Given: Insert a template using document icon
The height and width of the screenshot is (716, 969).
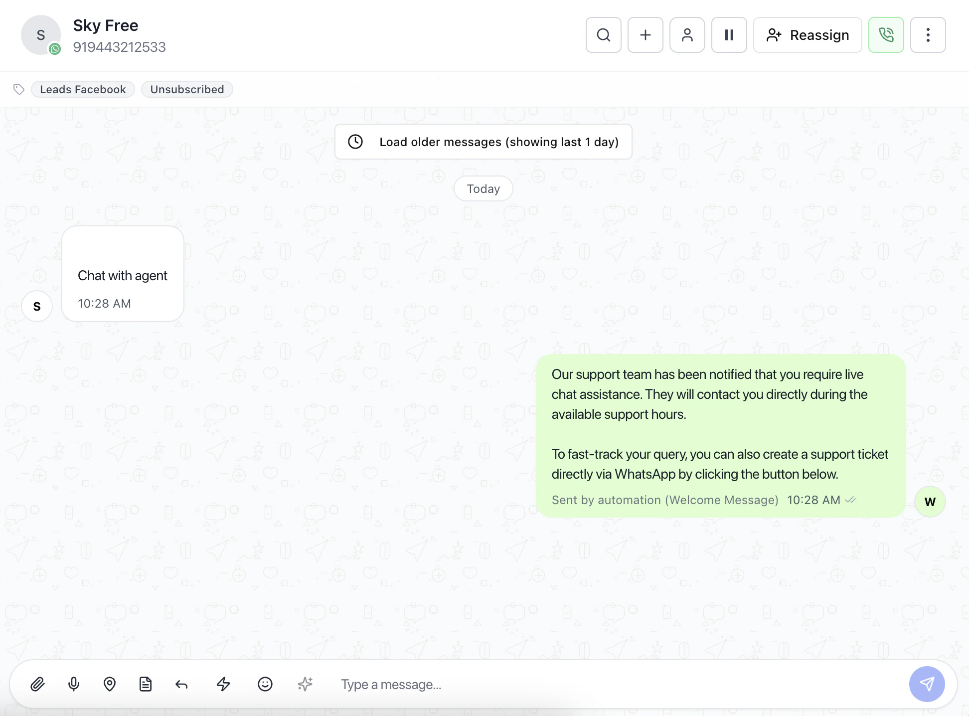Looking at the screenshot, I should (146, 684).
